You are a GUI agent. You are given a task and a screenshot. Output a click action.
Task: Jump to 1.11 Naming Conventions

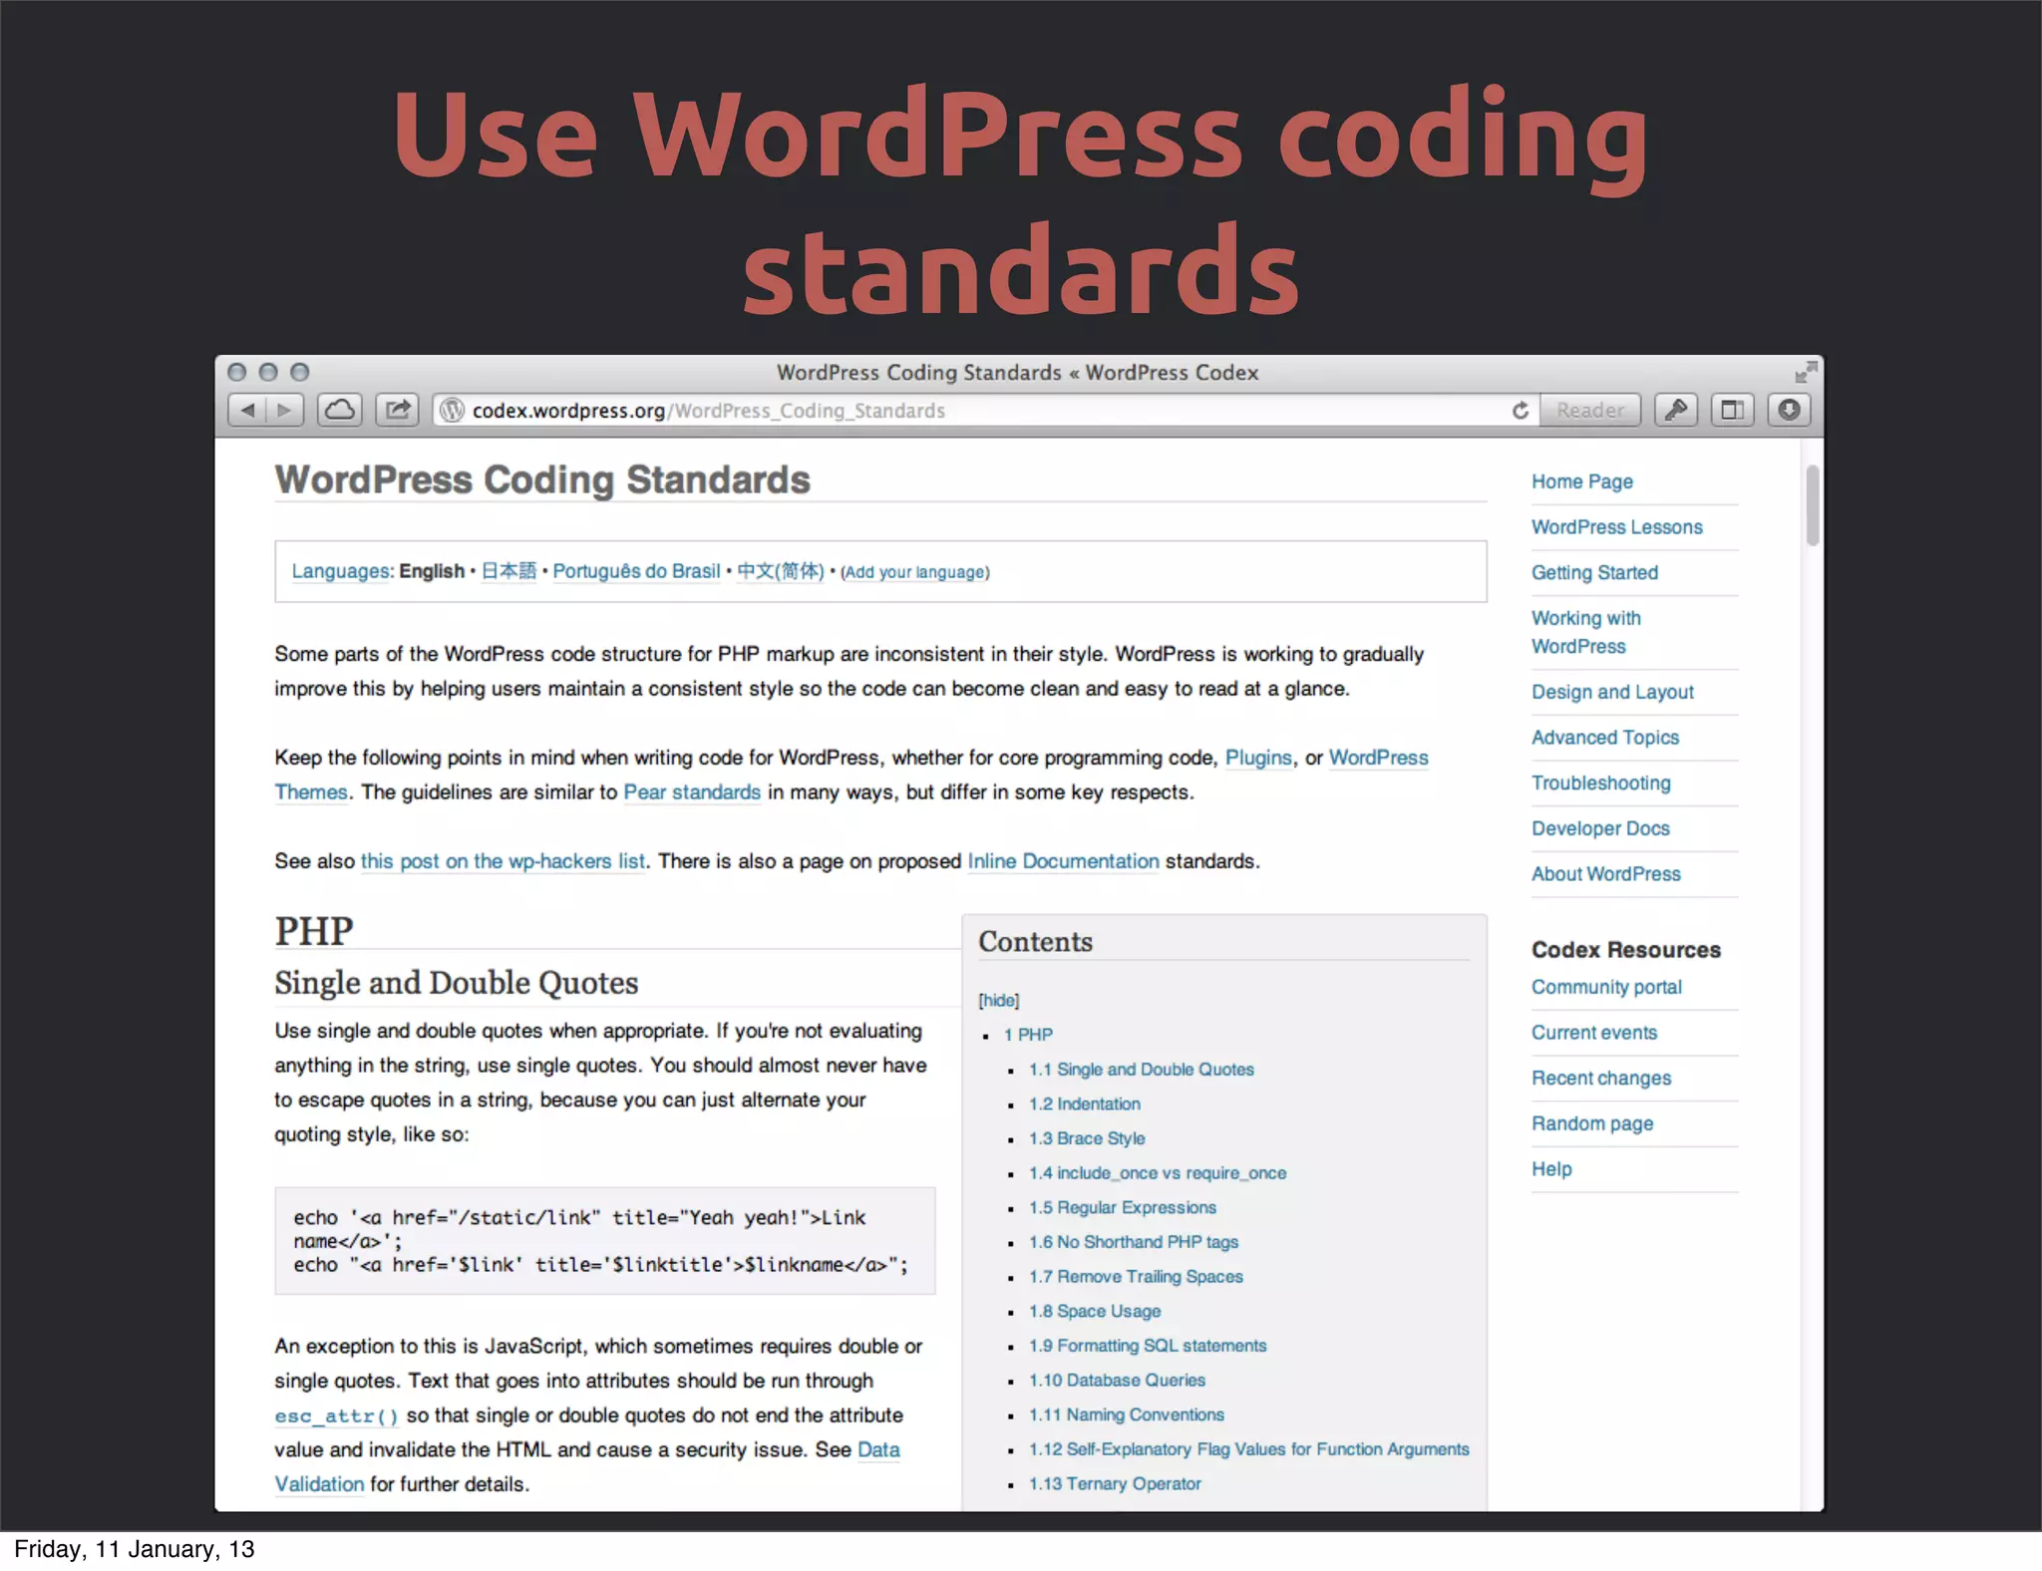[1127, 1415]
